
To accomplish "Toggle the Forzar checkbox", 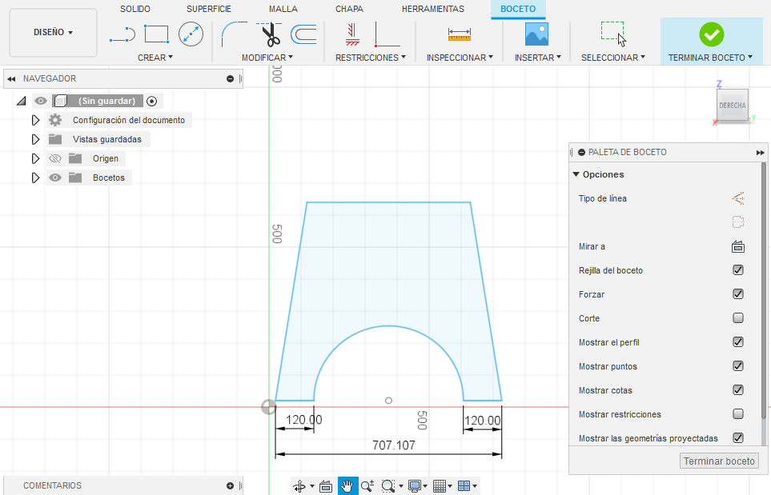I will (738, 294).
